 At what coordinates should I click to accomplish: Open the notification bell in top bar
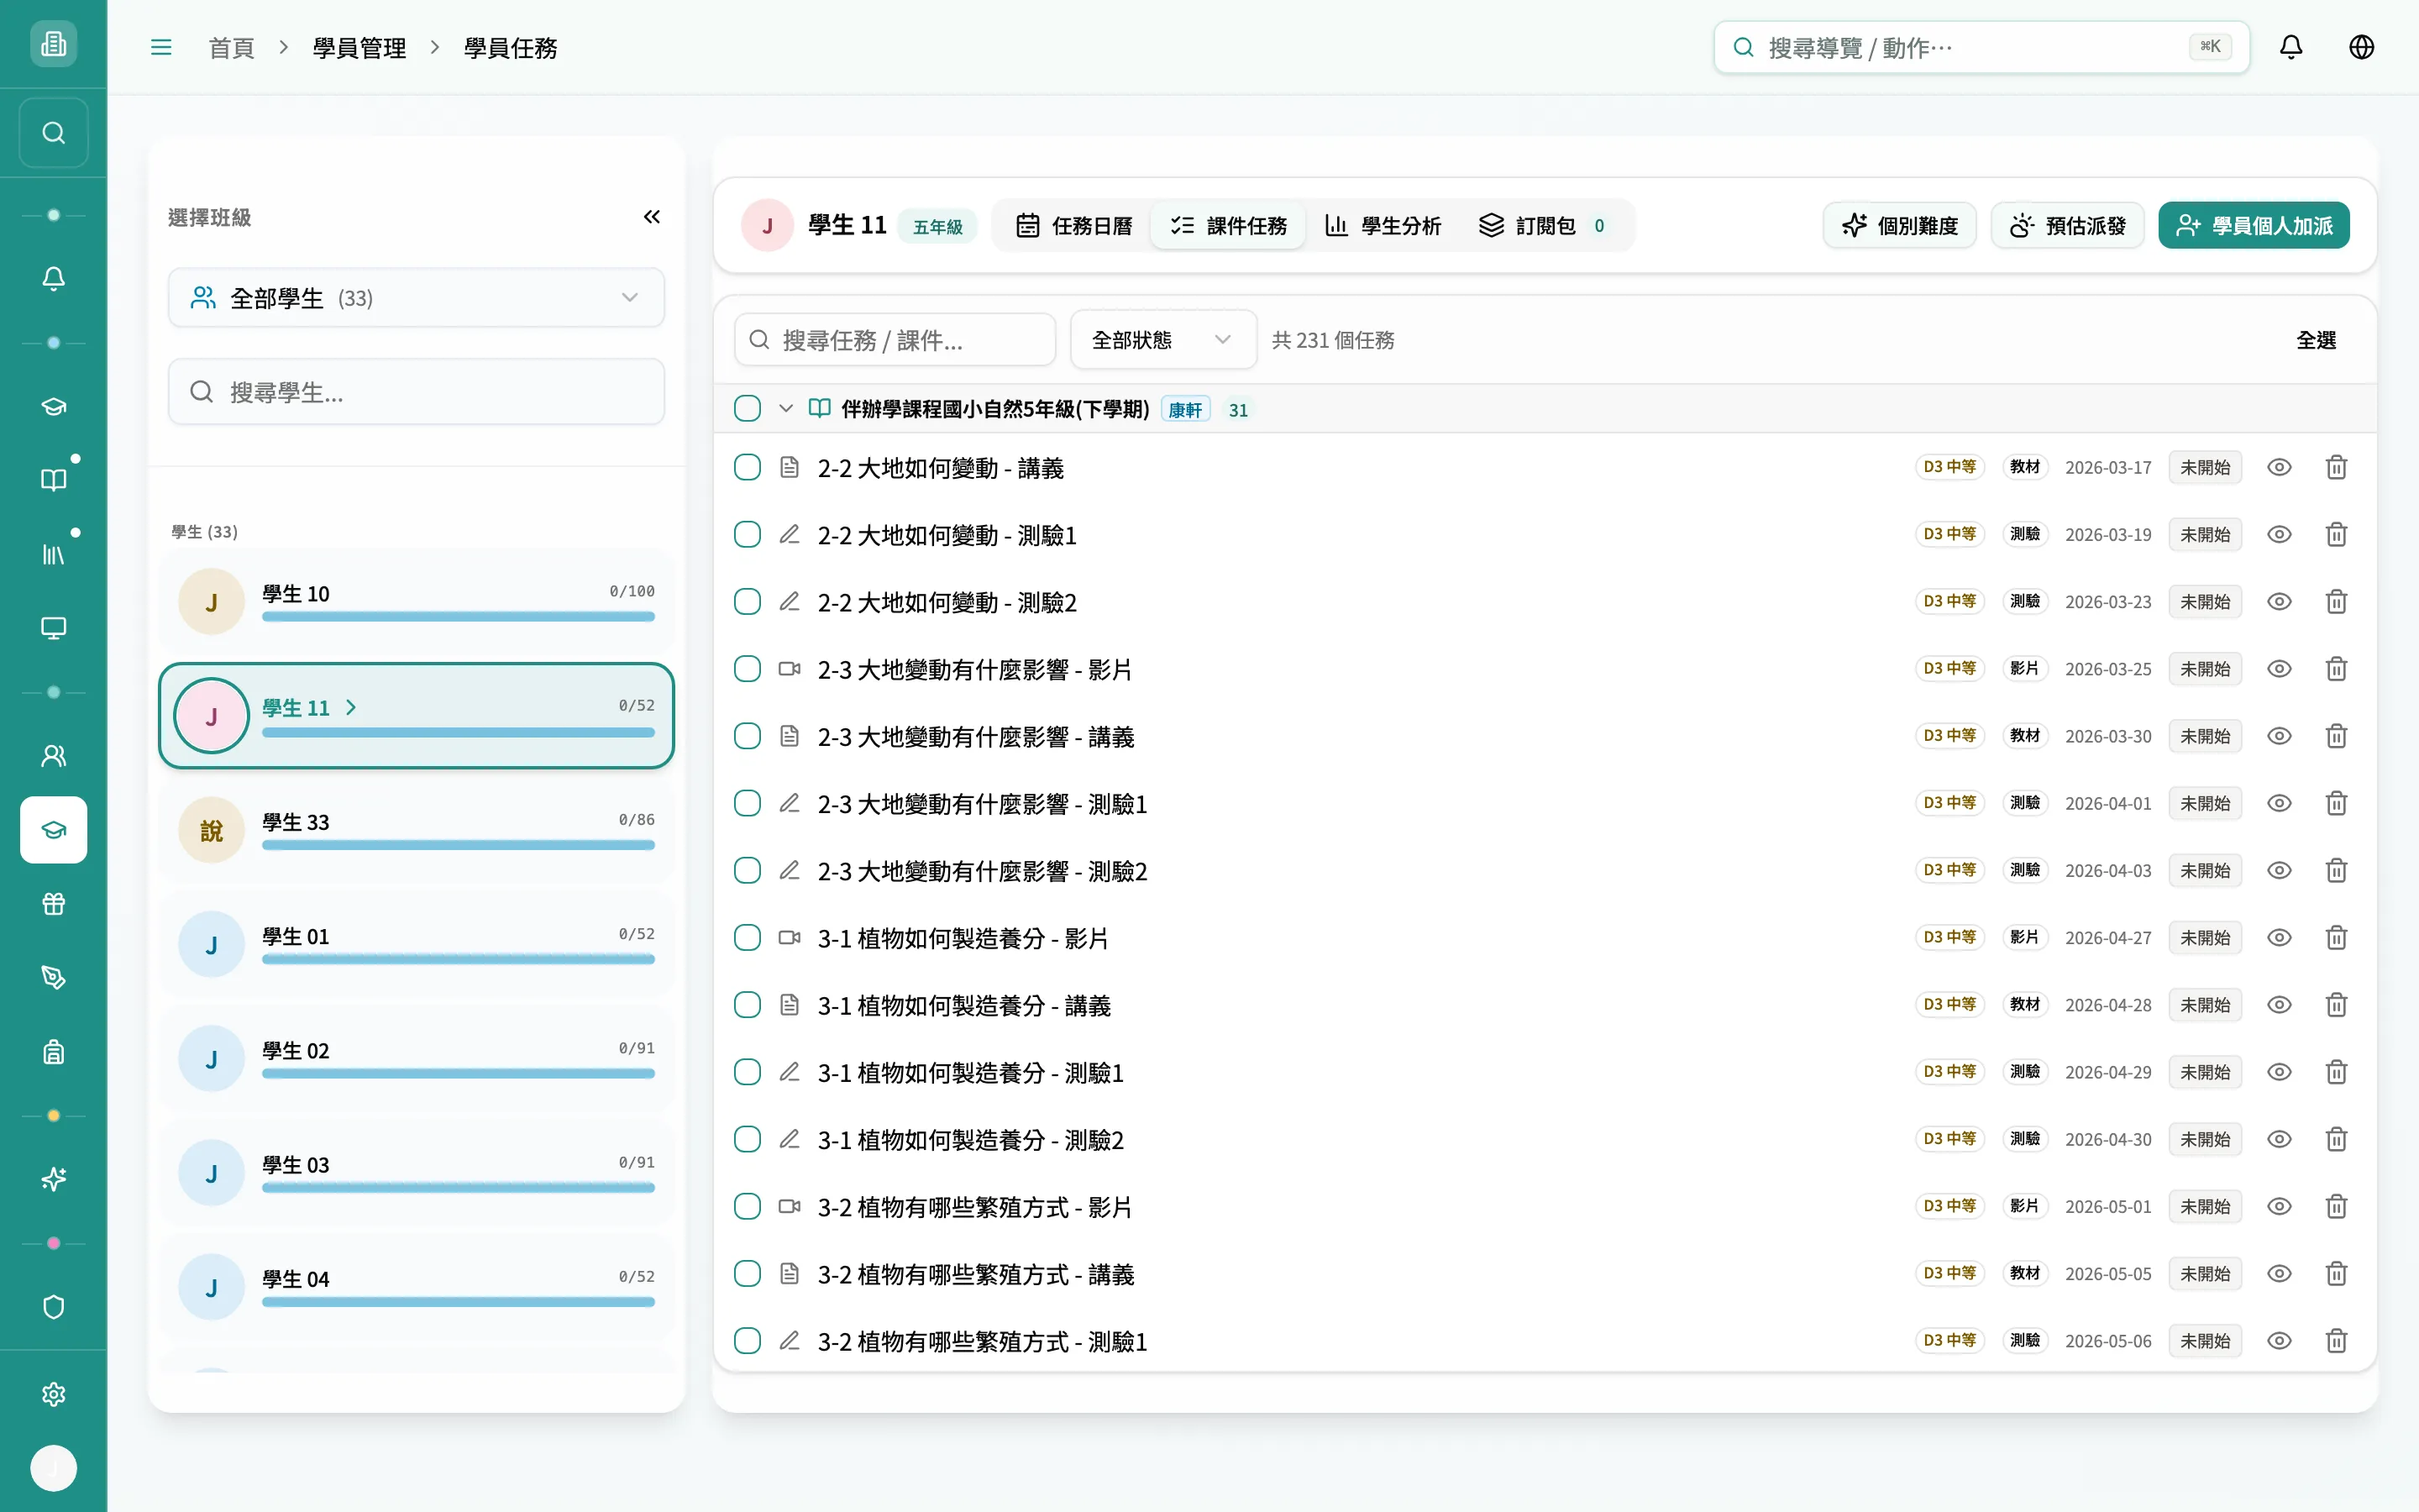point(2290,47)
